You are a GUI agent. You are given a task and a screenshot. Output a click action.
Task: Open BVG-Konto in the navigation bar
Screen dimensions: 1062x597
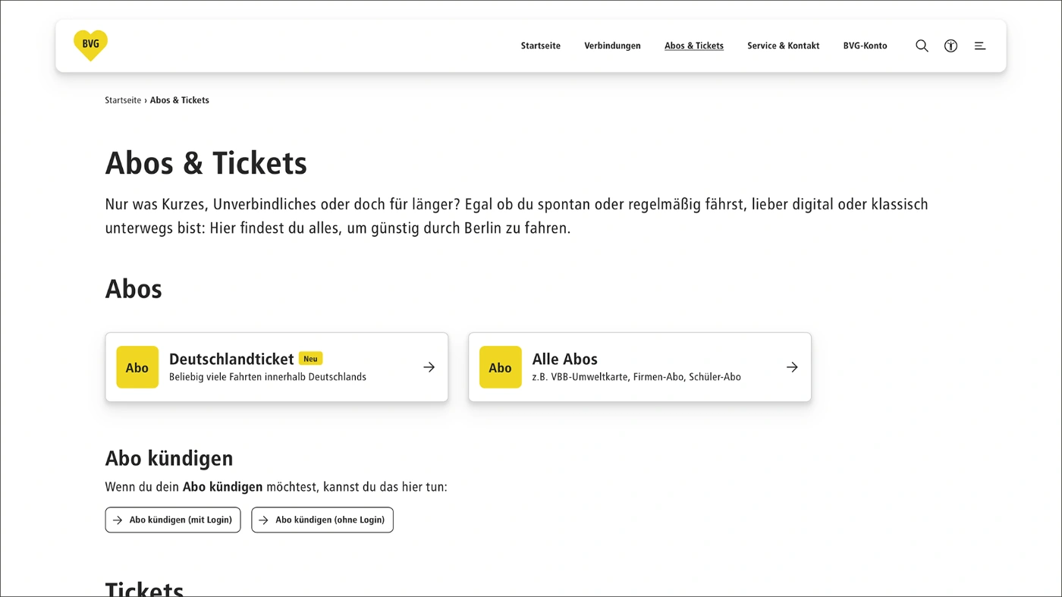865,46
